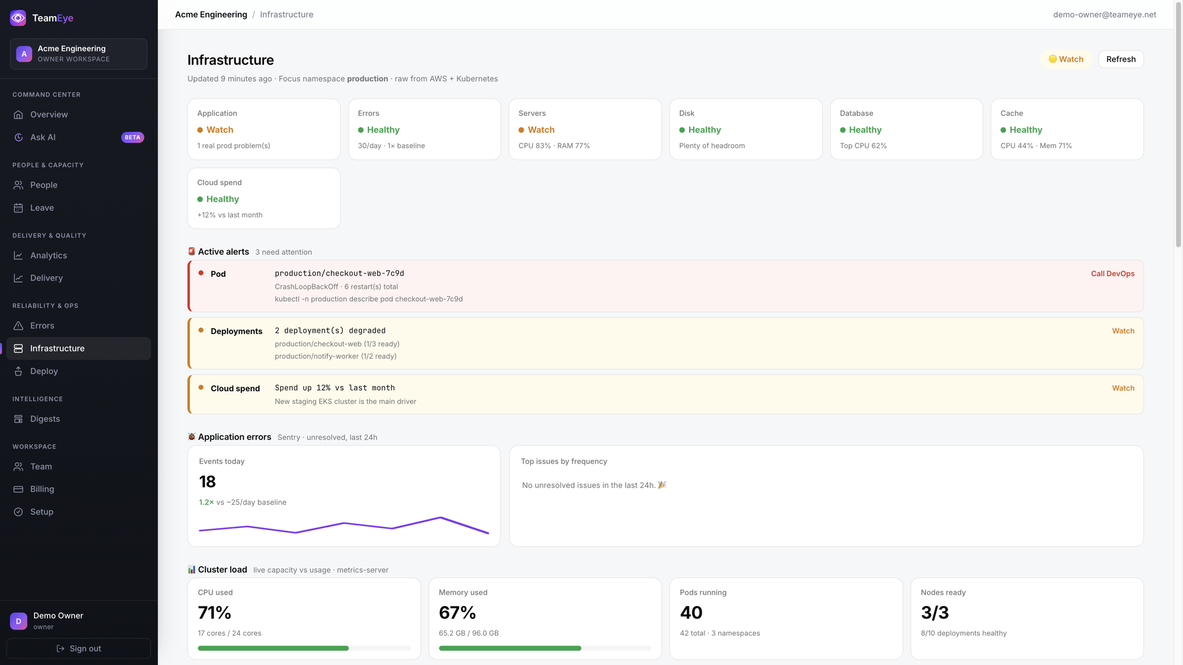Open the Cache status card
The width and height of the screenshot is (1183, 665).
point(1067,129)
